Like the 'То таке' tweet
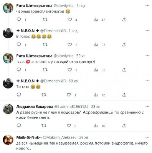152x153 pixels. pyautogui.click(x=69, y=95)
